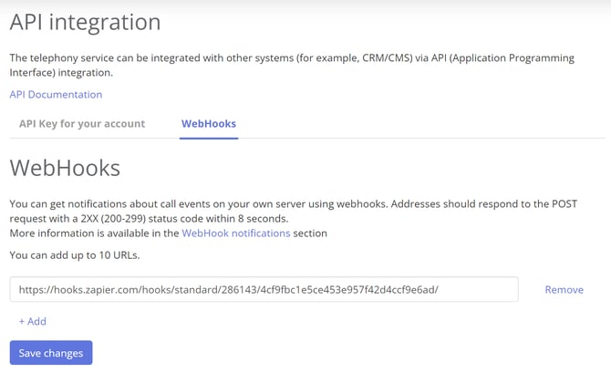
Task: Click the plus sign next to Add
Action: pos(22,322)
